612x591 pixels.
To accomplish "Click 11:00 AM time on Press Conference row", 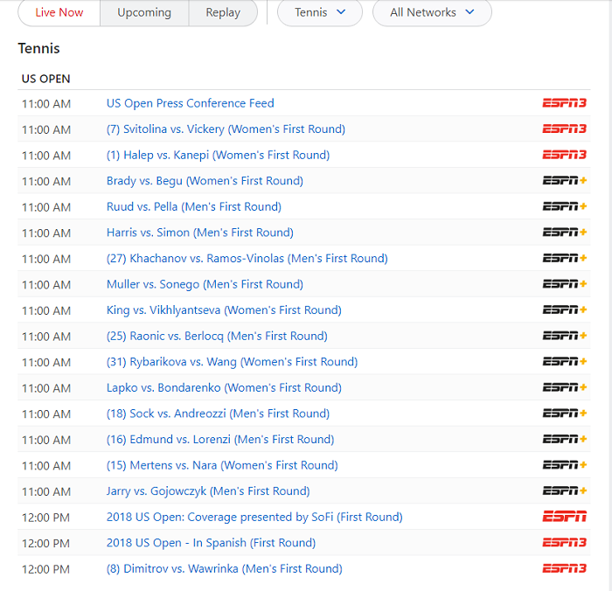I will [46, 104].
